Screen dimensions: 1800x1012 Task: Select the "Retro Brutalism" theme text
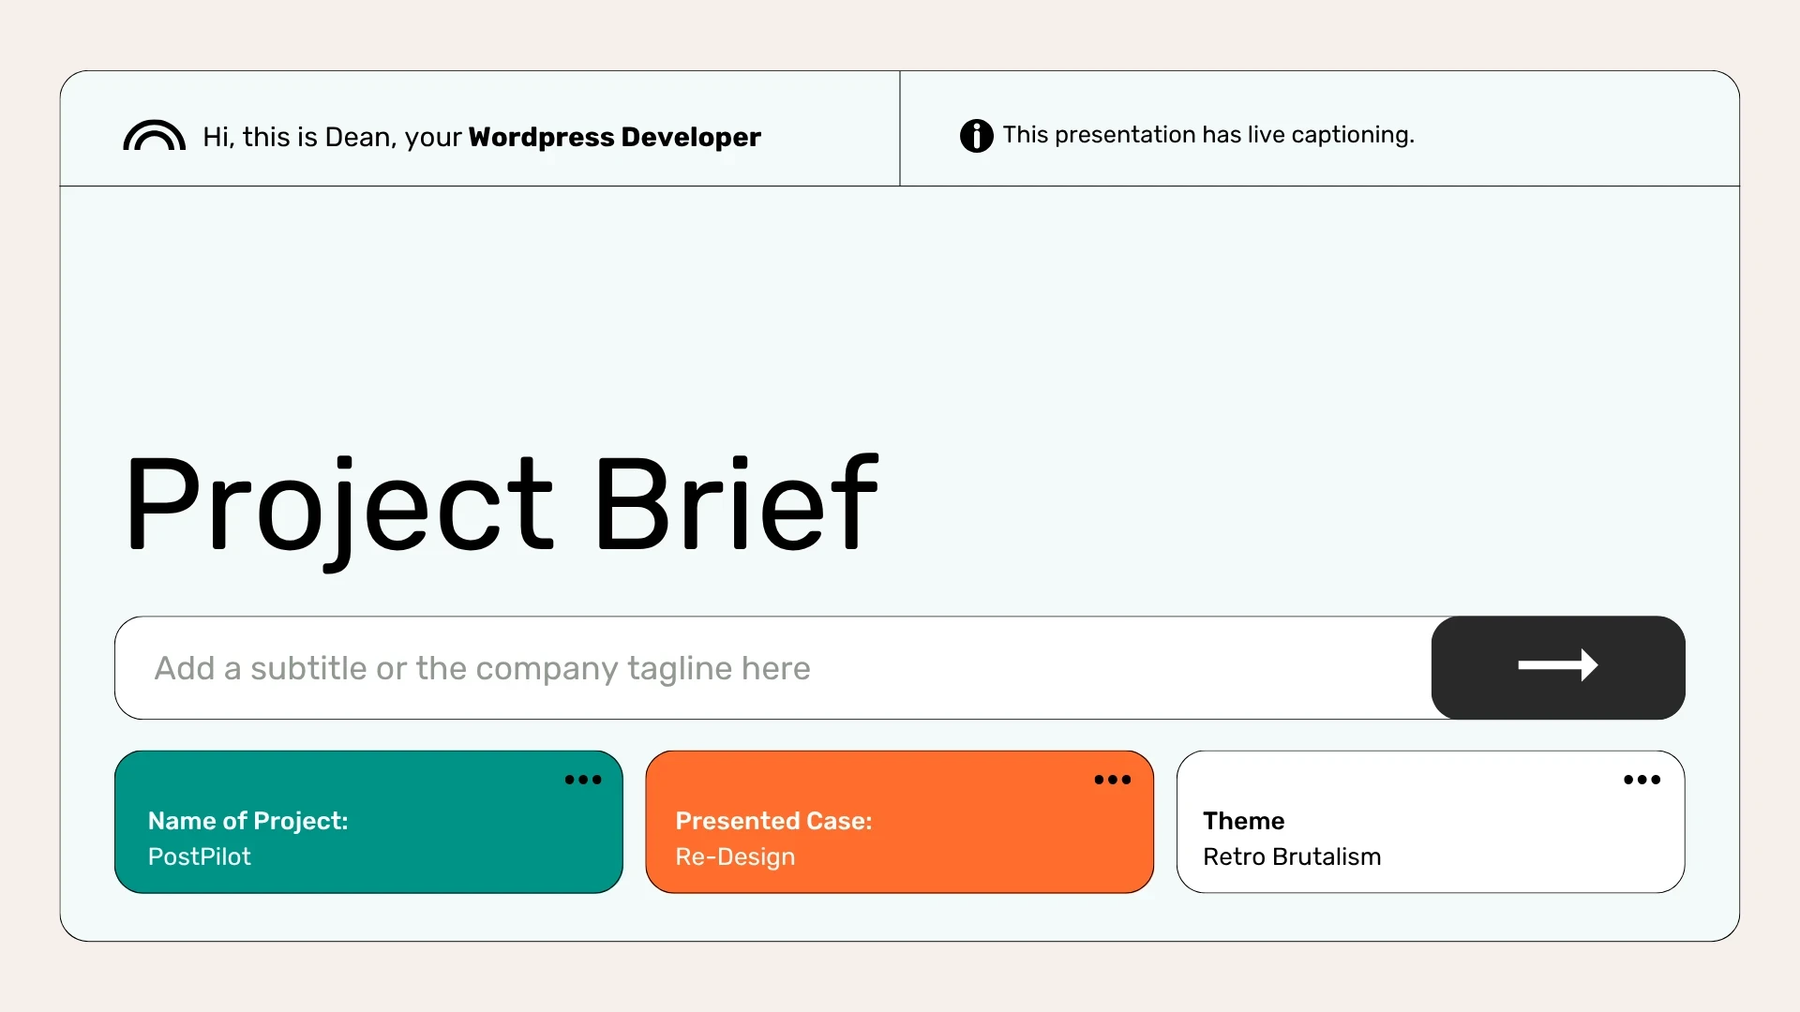(x=1291, y=856)
